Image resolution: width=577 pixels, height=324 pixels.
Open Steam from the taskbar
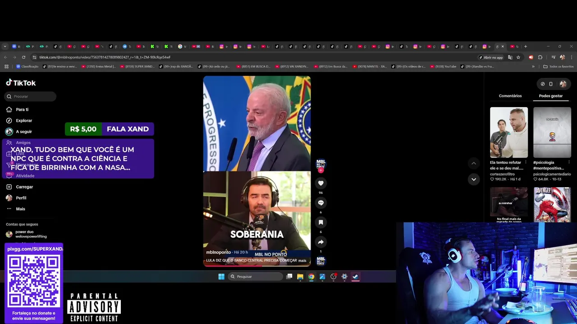coord(355,276)
